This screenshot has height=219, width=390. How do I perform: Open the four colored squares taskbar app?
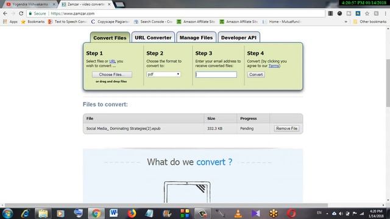point(185,214)
